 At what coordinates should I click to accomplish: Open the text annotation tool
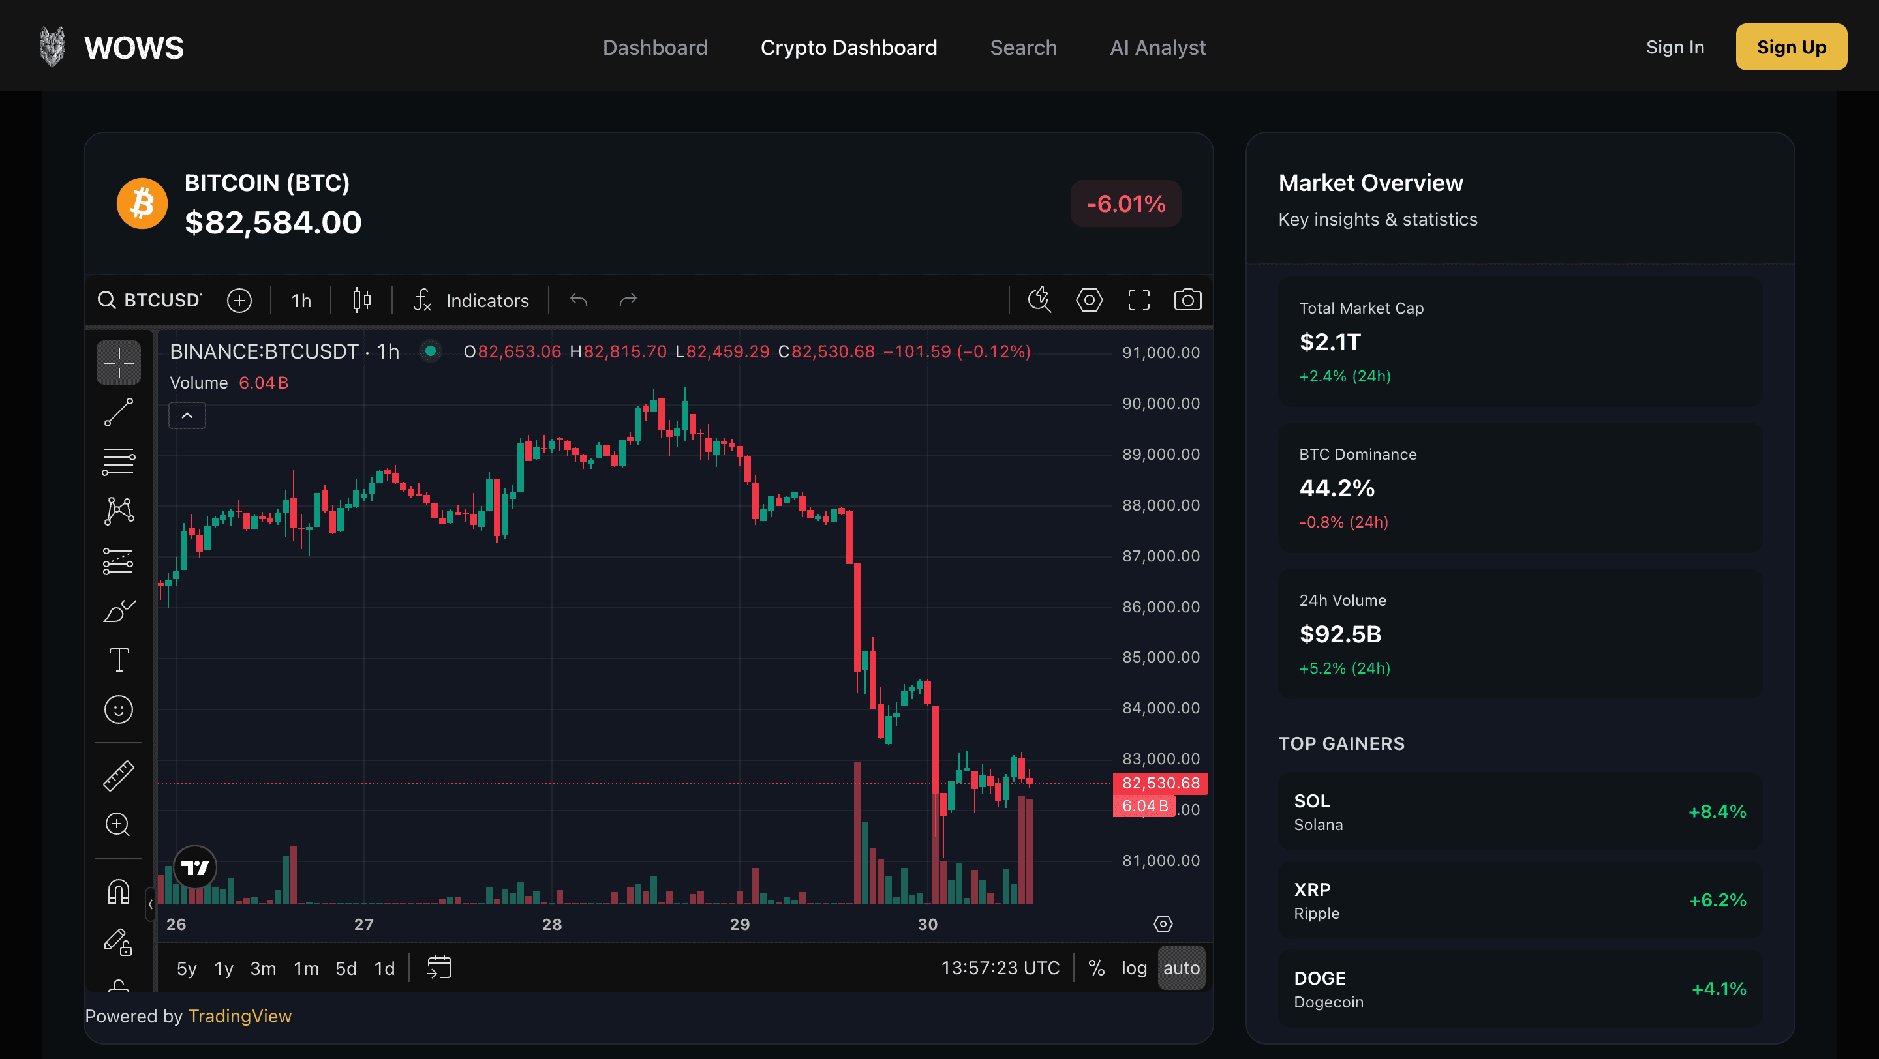click(x=118, y=660)
